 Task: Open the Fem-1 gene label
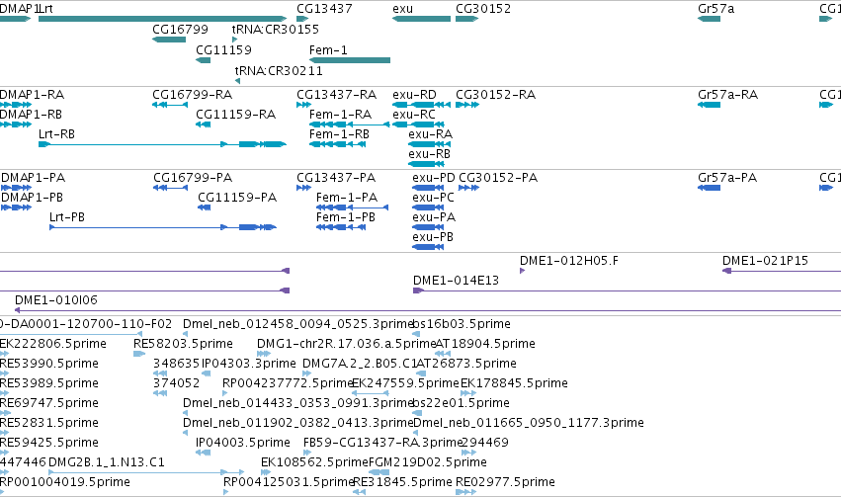tap(328, 49)
